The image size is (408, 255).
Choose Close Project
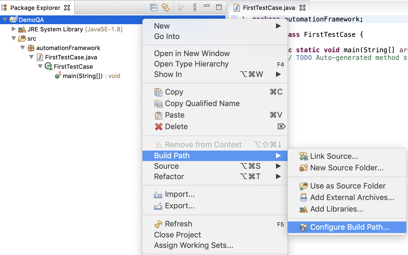pos(215,235)
